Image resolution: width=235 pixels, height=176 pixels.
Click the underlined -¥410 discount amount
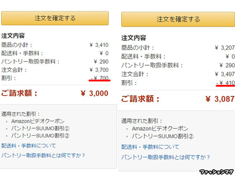point(226,83)
